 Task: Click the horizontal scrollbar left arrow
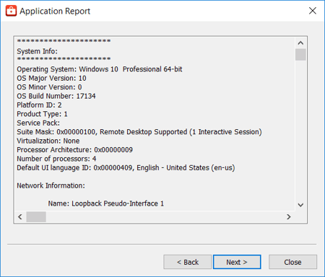20,217
